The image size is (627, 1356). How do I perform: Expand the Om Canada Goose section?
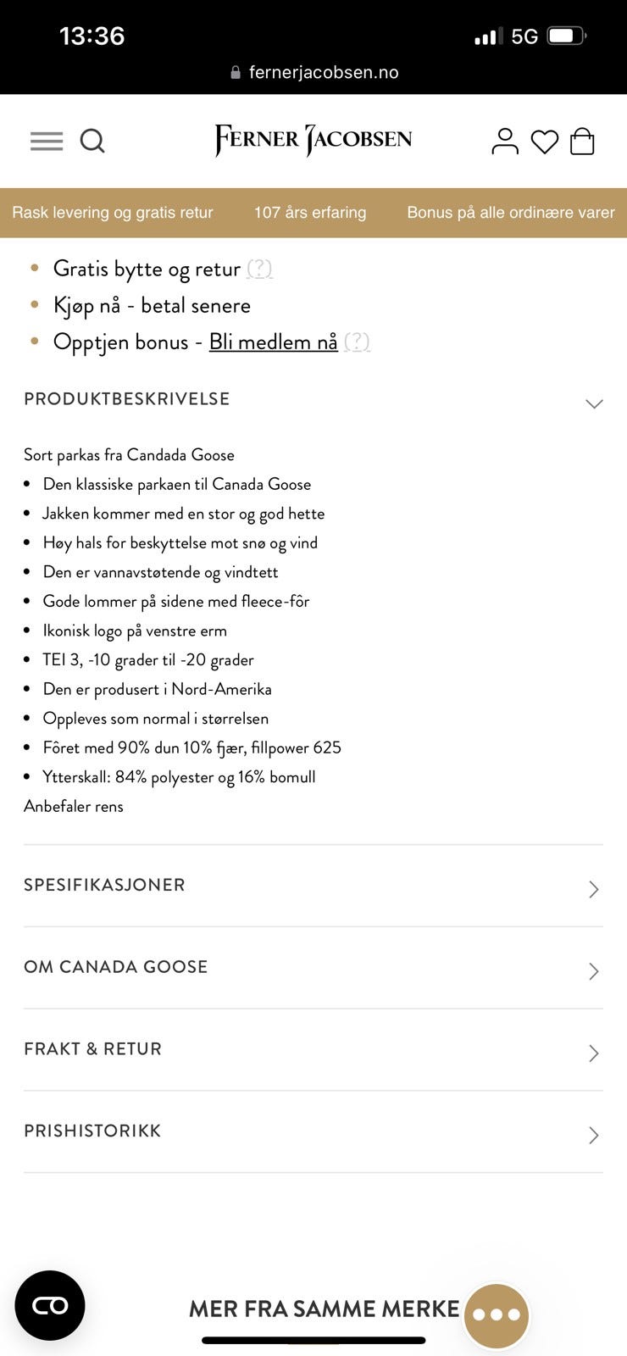[313, 968]
